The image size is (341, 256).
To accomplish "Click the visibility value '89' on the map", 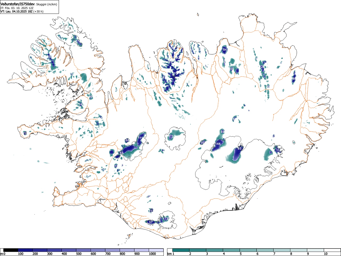I will [222, 132].
